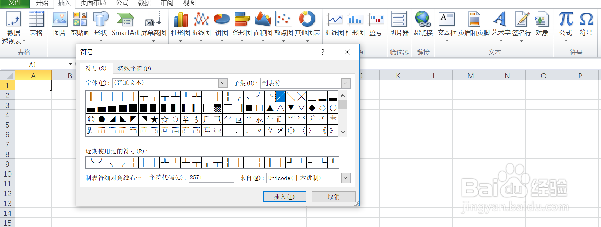
Task: Switch to the Page Layout (页面布局) tab
Action: [93, 3]
